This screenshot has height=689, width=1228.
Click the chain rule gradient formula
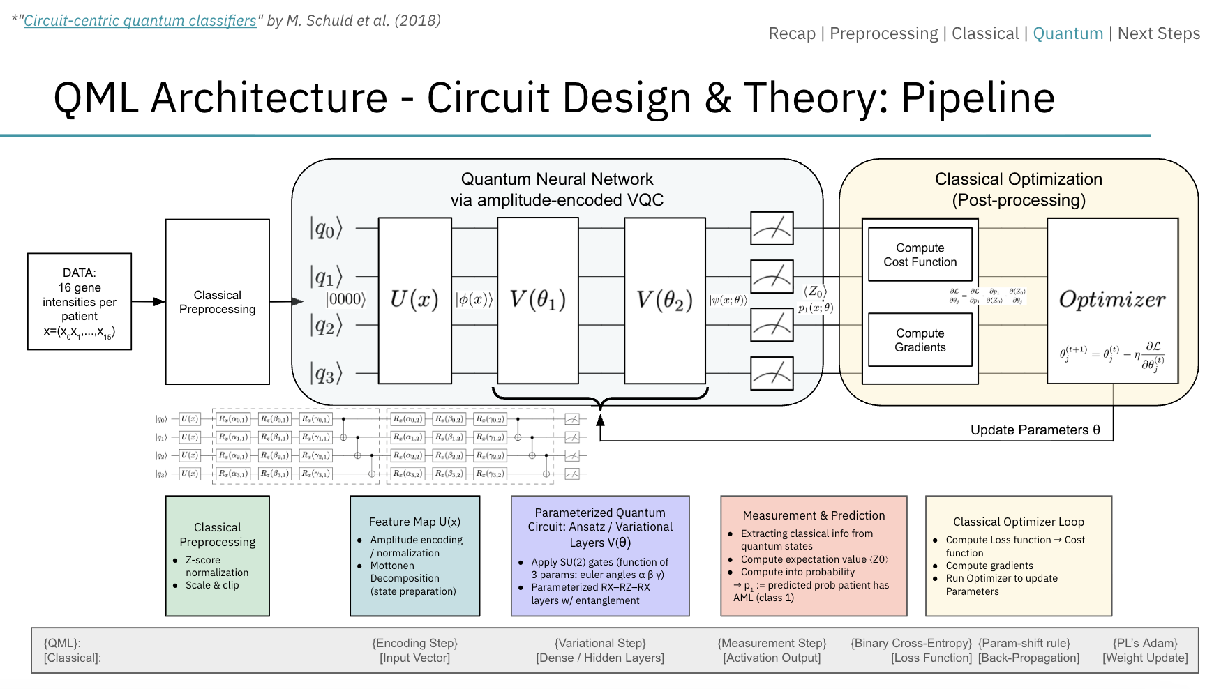tap(987, 296)
